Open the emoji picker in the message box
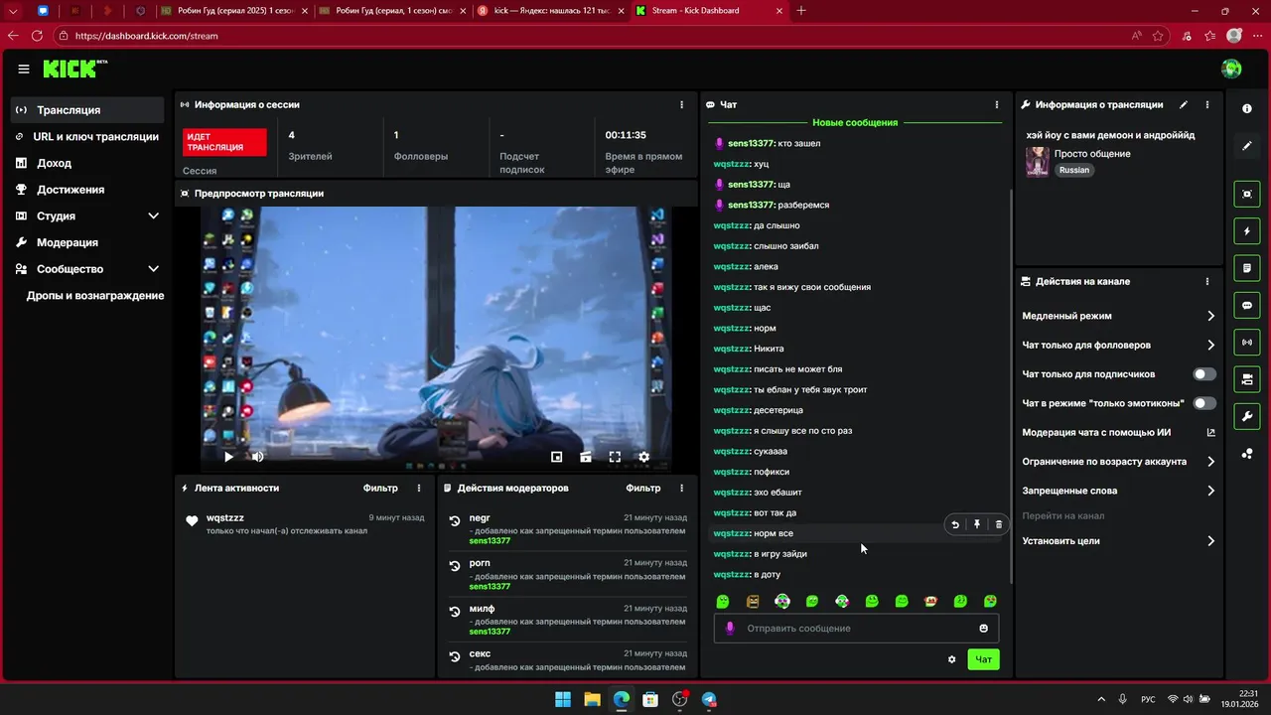1271x715 pixels. [x=984, y=628]
